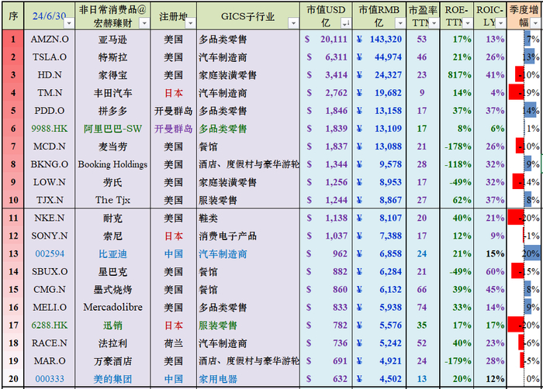Screen dimensions: 543x389
Task: Select ticker cell MCD.N
Action: [x=50, y=146]
